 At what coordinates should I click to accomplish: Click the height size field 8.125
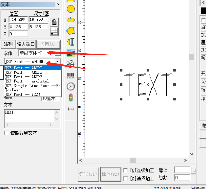point(38,27)
